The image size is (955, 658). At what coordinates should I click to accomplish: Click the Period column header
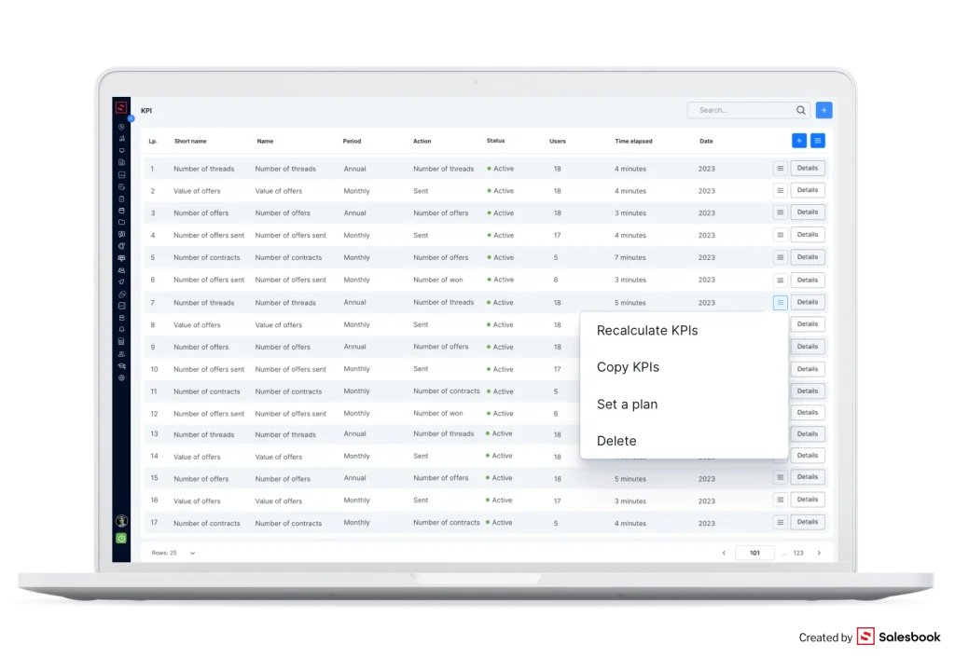pos(352,142)
